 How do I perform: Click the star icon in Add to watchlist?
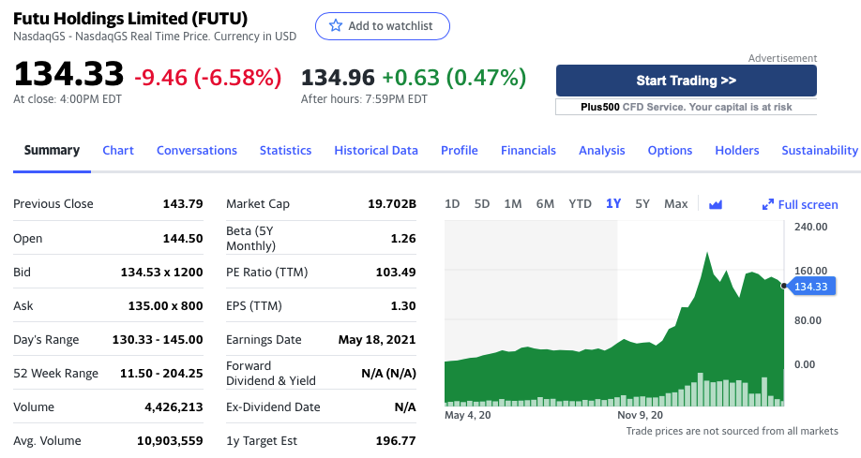pyautogui.click(x=336, y=25)
